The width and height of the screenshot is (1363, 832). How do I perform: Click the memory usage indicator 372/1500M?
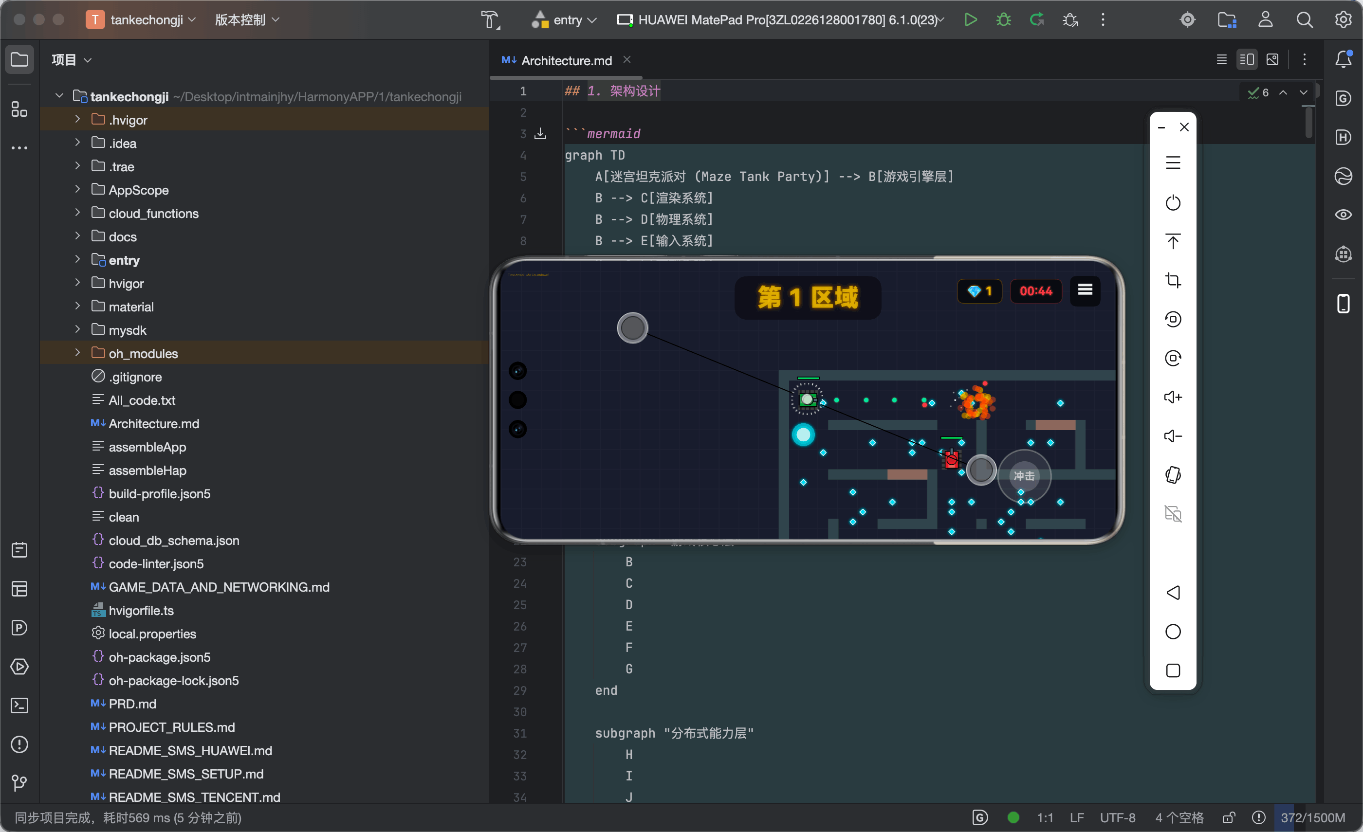[x=1312, y=817]
